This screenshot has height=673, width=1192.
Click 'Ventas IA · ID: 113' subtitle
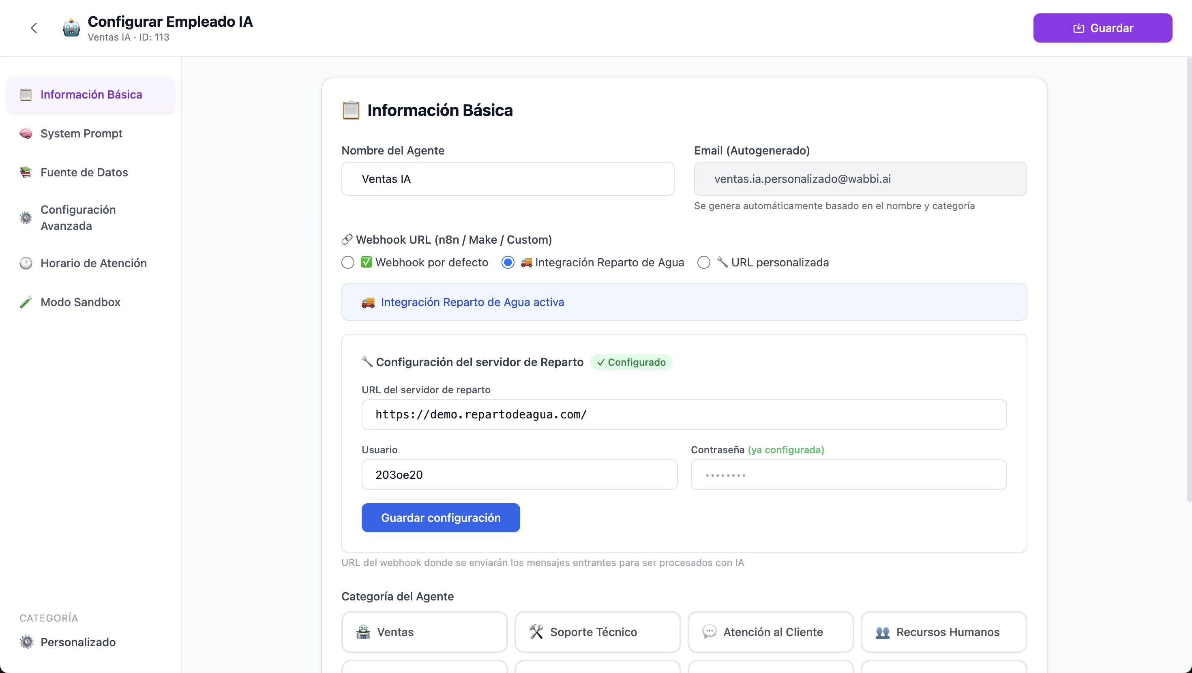128,37
